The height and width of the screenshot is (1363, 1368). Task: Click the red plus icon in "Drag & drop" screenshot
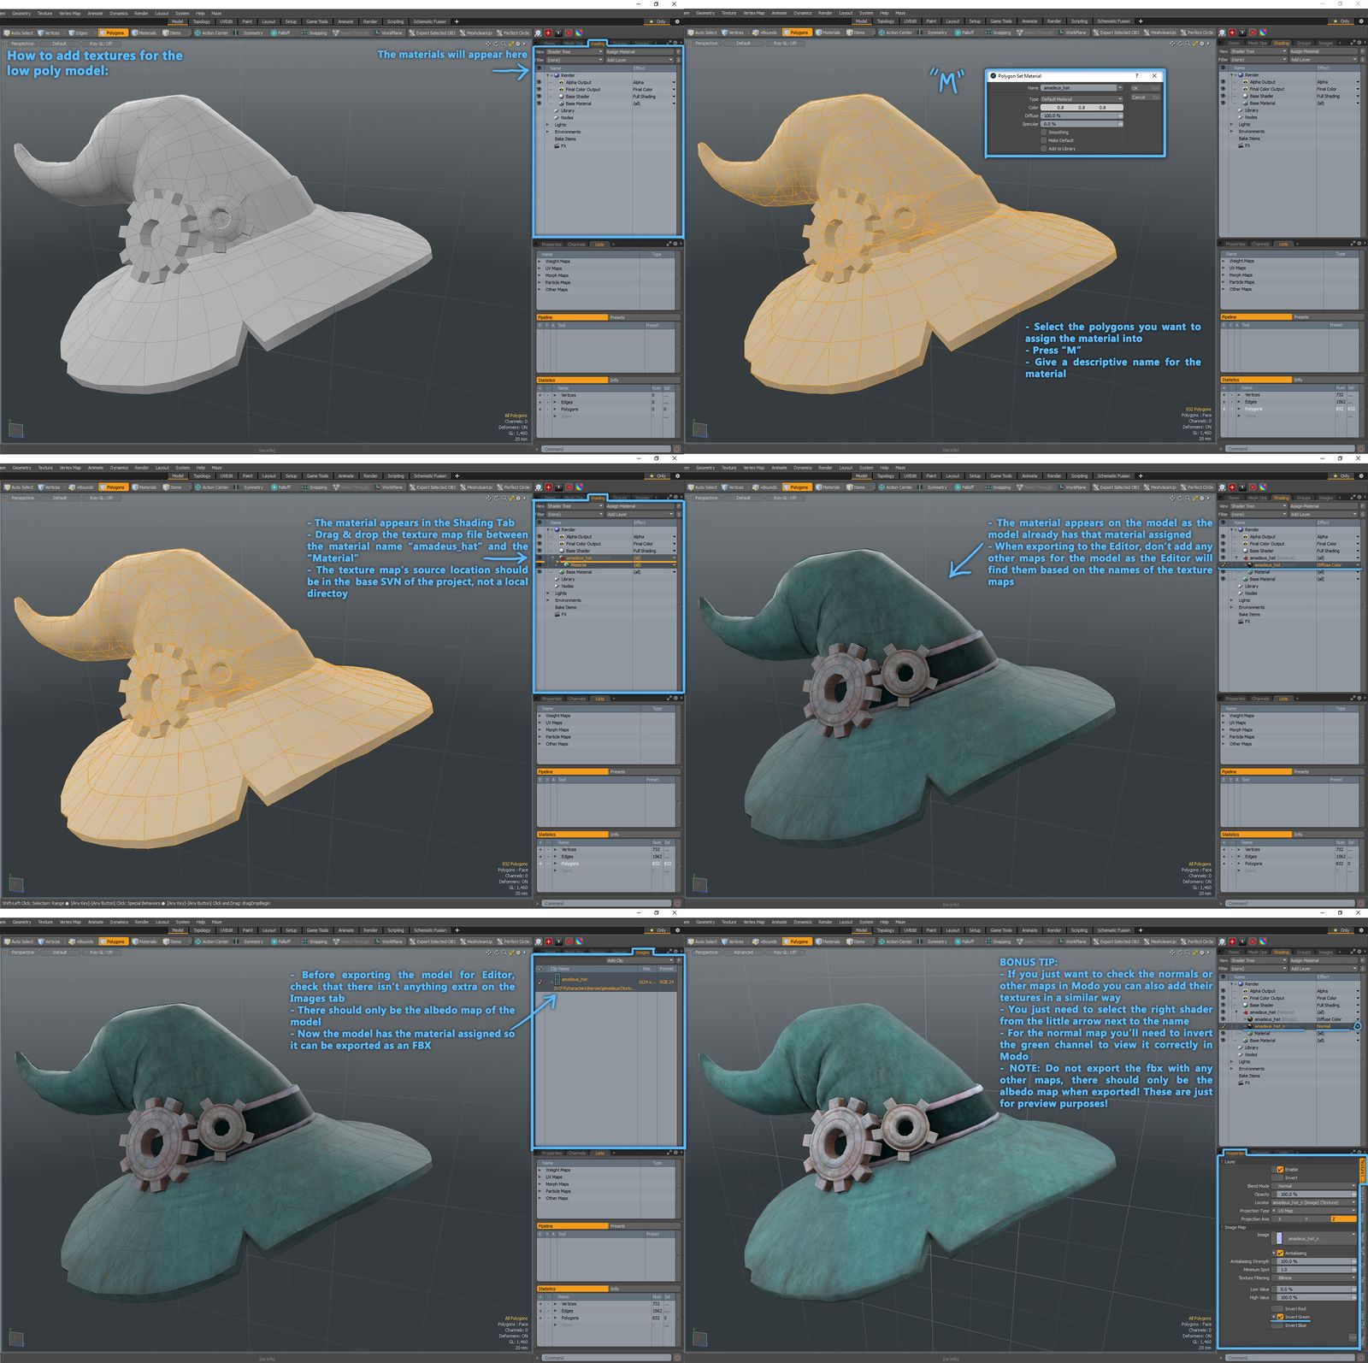click(x=548, y=487)
